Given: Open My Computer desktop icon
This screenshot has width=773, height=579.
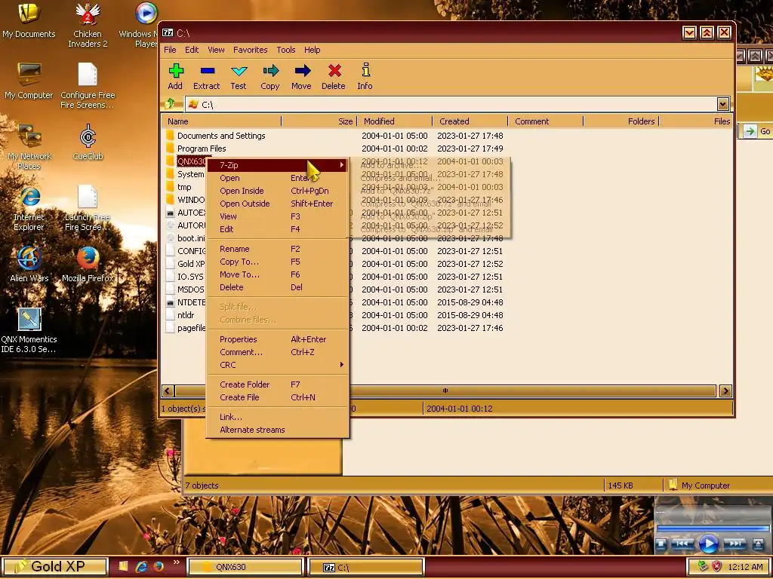Looking at the screenshot, I should pos(29,81).
